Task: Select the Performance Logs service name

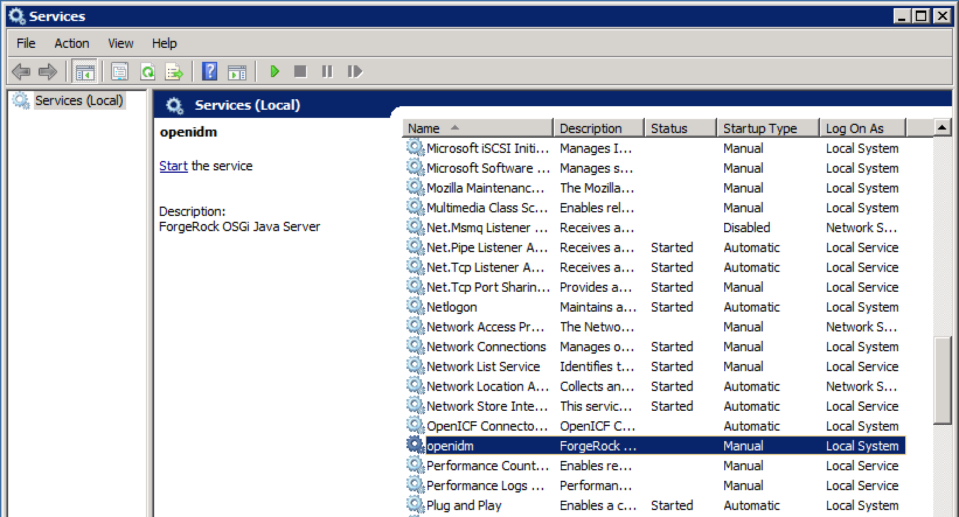Action: tap(485, 485)
